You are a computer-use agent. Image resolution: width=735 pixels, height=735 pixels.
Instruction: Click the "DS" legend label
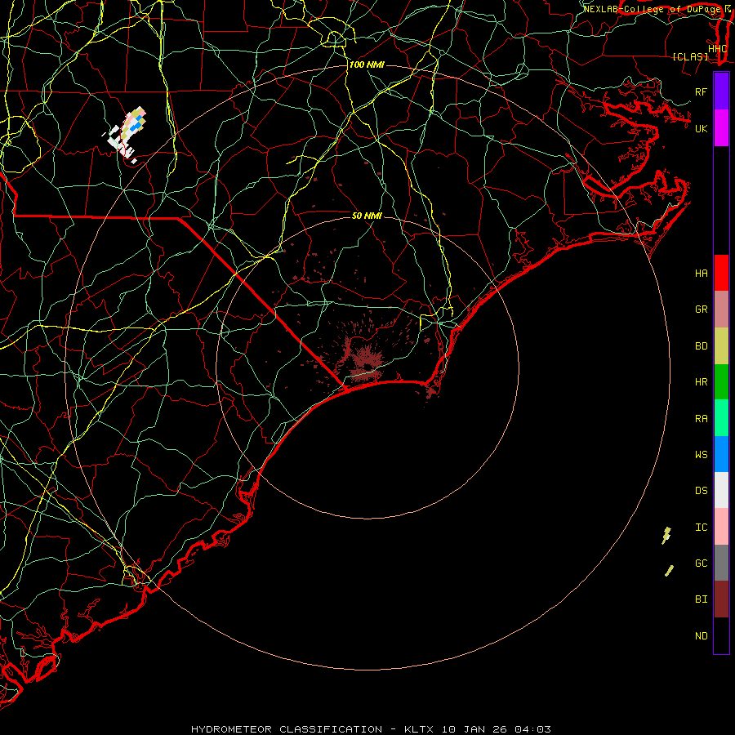click(x=701, y=491)
